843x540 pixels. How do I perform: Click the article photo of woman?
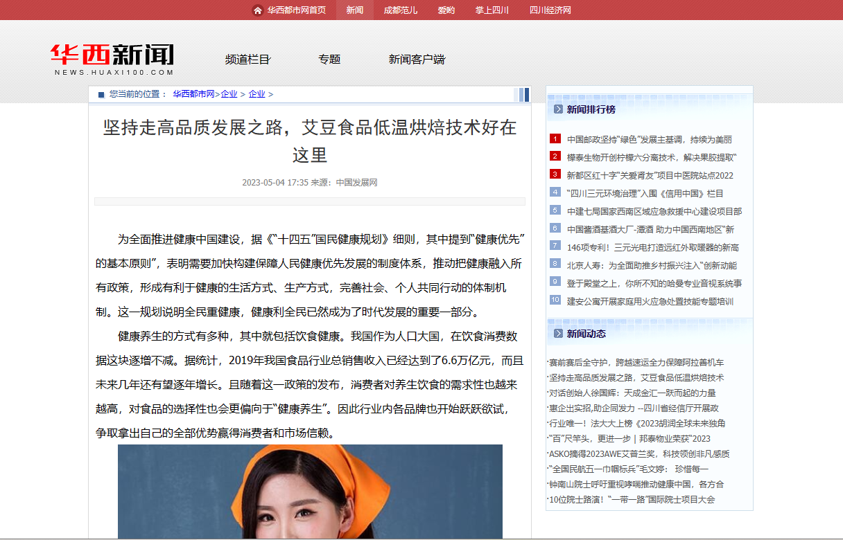click(310, 492)
